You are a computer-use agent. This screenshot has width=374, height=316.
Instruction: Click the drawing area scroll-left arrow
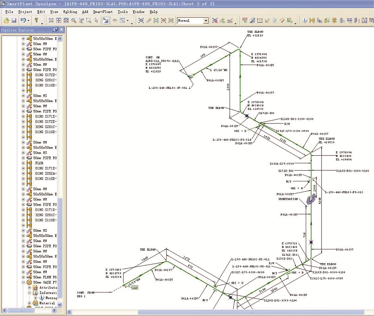69,312
